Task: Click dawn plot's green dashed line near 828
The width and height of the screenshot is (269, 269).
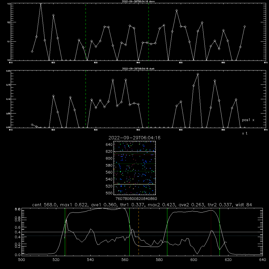Action: (x=86, y=32)
